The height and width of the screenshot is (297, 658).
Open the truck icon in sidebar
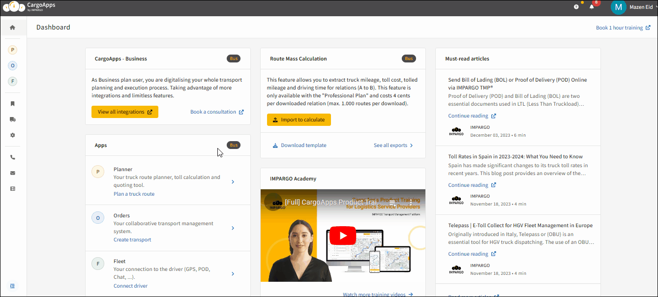click(x=13, y=119)
